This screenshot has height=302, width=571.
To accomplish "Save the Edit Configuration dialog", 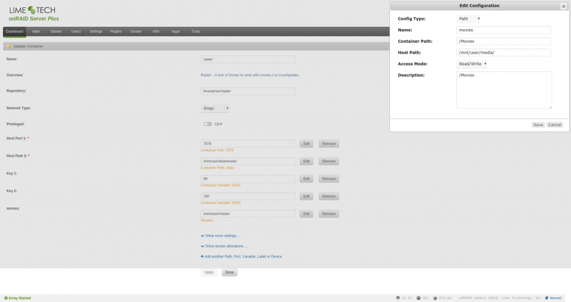I will (538, 125).
